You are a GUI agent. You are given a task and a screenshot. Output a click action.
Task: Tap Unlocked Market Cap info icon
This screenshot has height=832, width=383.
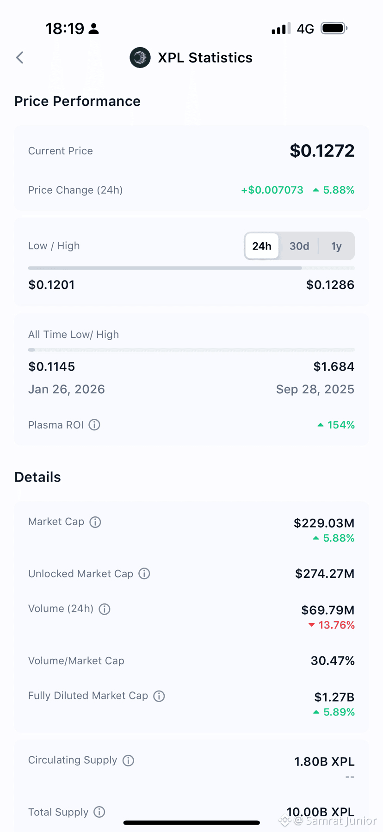(144, 574)
